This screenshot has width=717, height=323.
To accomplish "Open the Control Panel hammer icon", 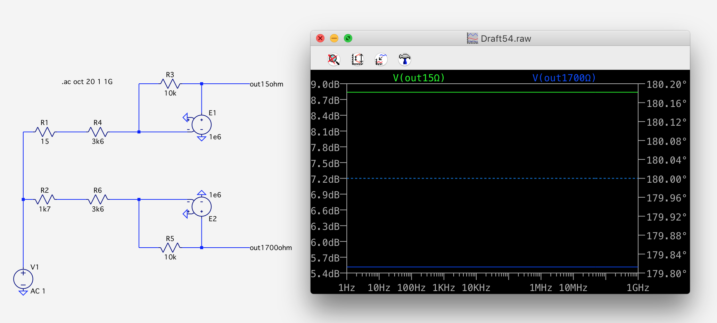I will click(x=404, y=59).
